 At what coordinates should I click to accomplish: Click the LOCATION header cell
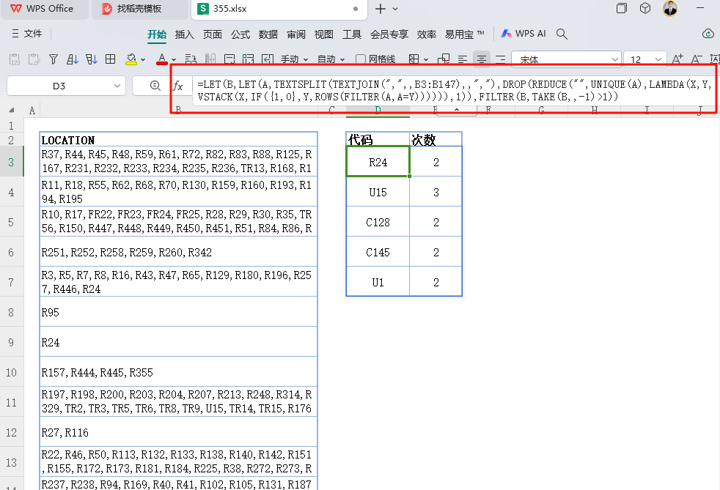[x=179, y=139]
